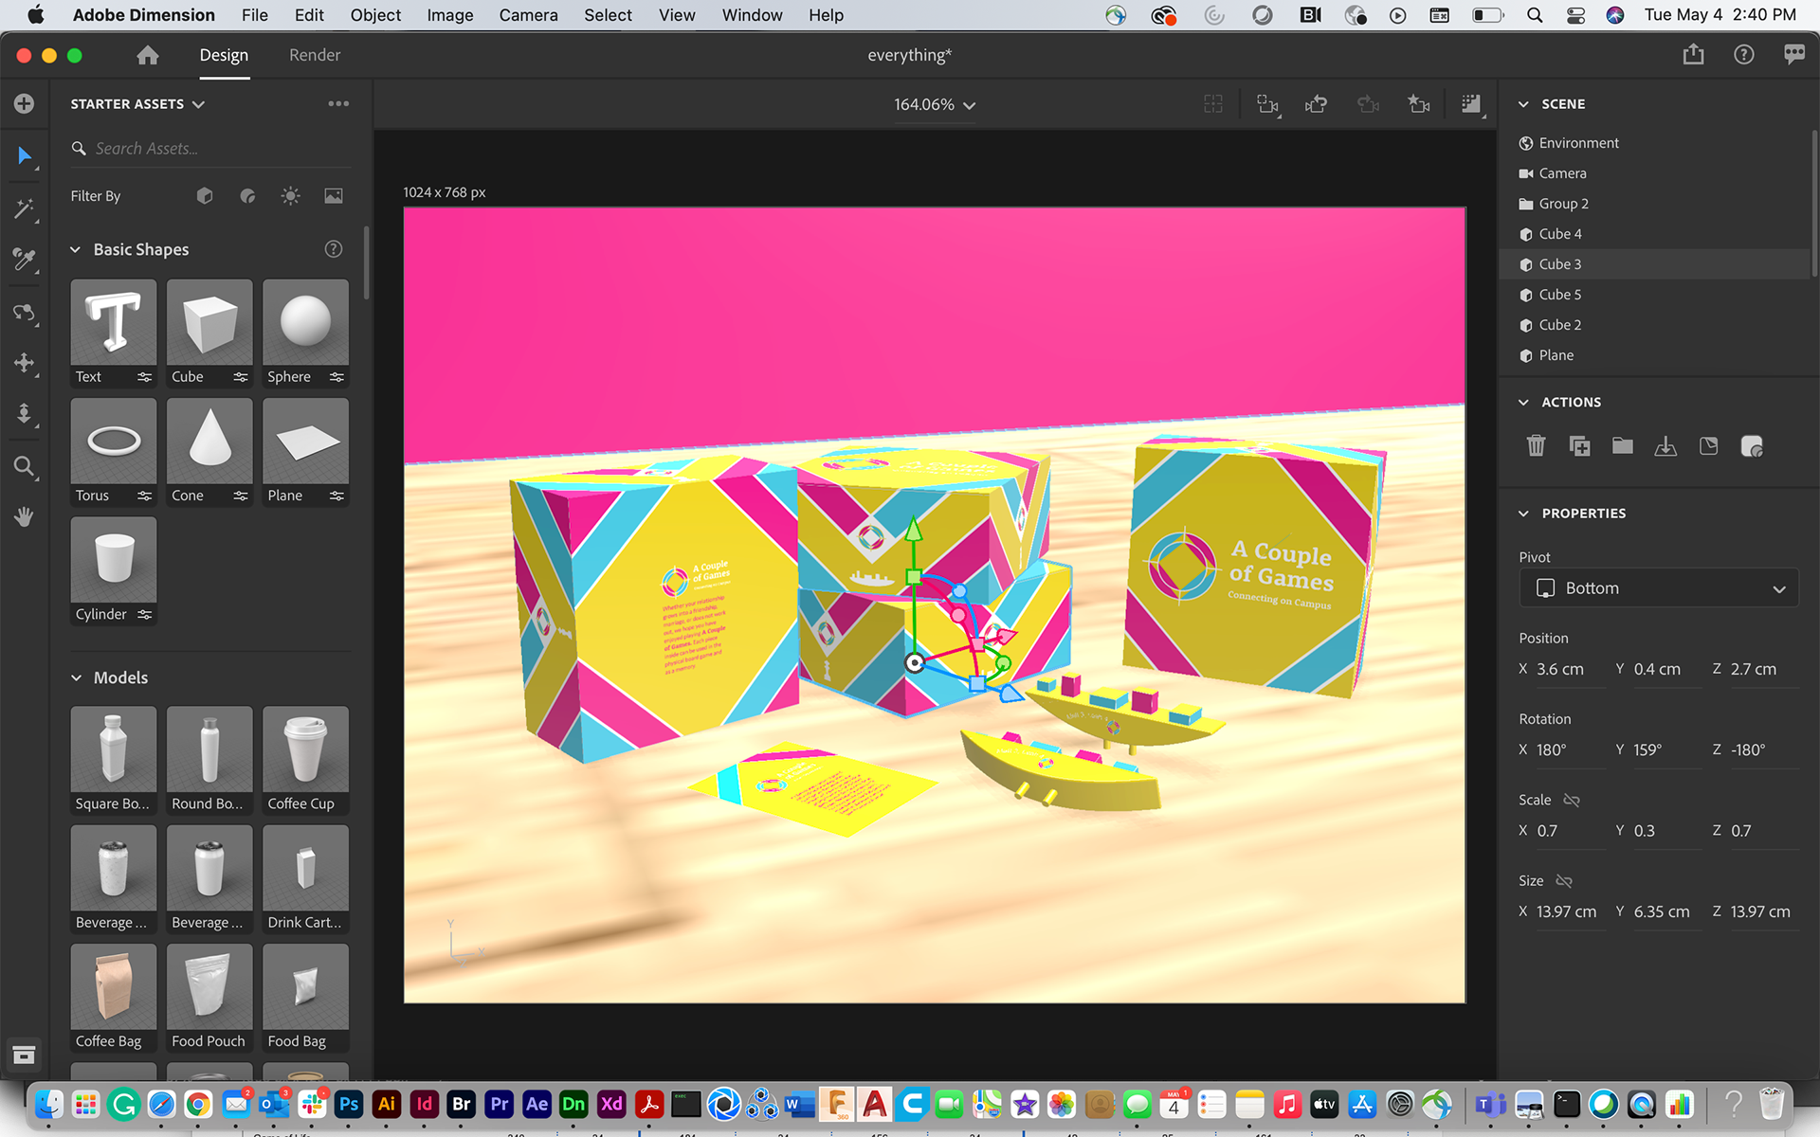Open the feedback chat bubble icon
The height and width of the screenshot is (1137, 1820).
click(x=1794, y=55)
